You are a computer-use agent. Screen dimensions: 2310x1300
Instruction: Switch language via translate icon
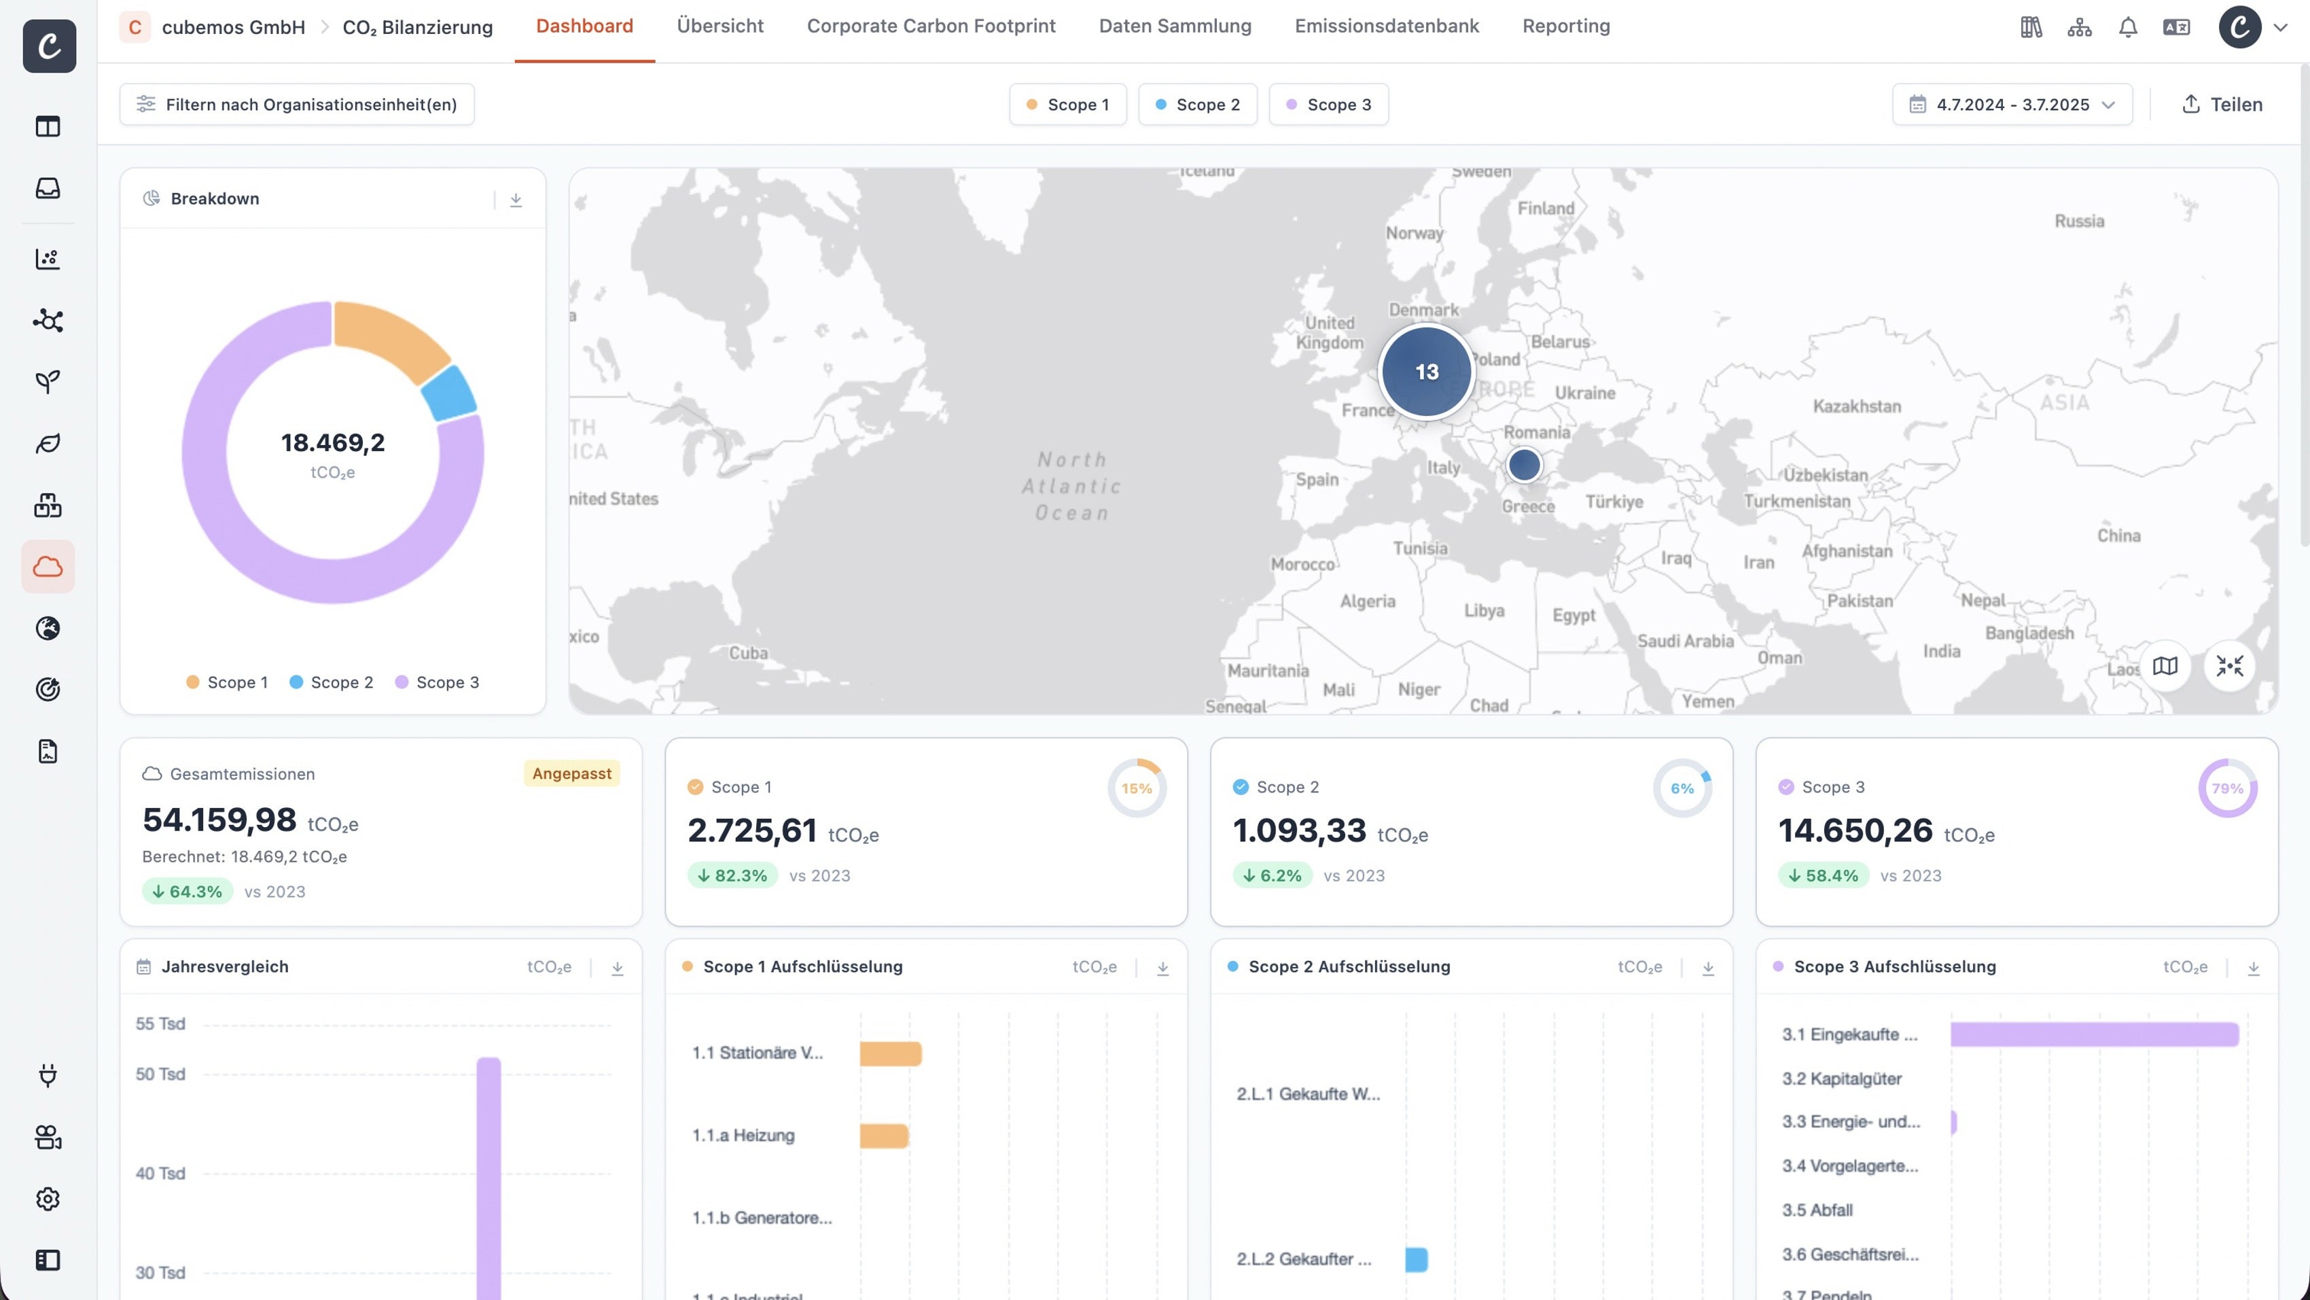click(x=2175, y=28)
